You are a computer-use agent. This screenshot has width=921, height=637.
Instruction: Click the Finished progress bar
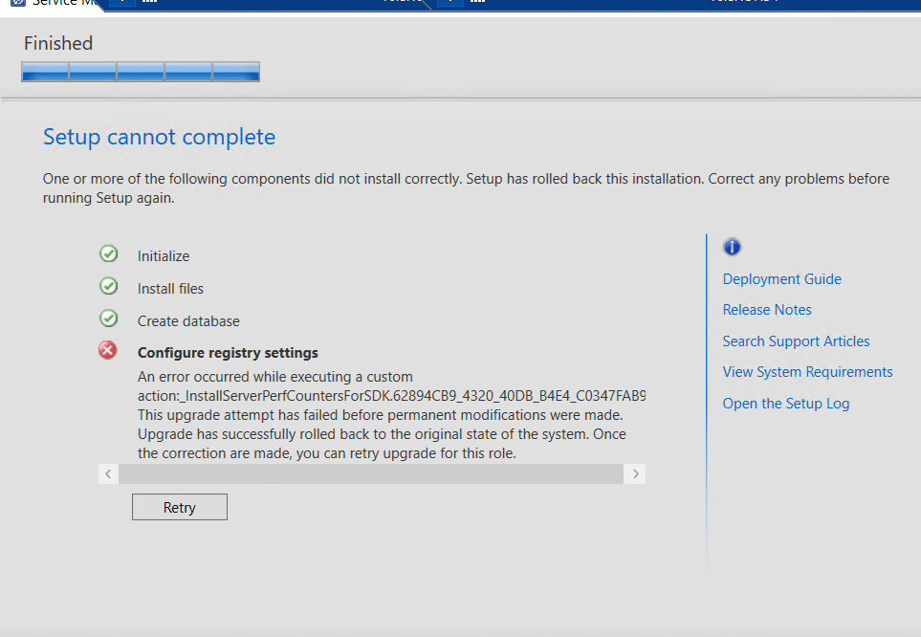pyautogui.click(x=141, y=72)
